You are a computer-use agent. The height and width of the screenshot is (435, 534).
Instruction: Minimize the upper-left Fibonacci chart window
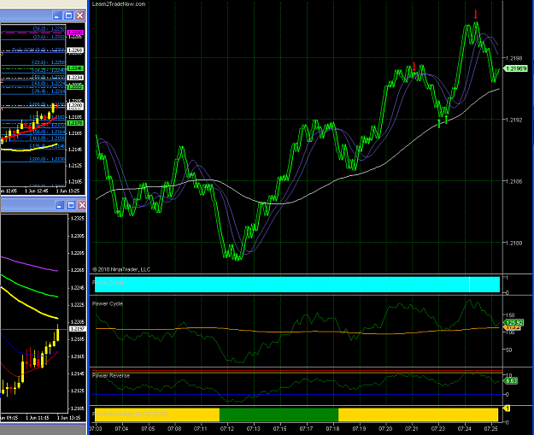[x=57, y=15]
